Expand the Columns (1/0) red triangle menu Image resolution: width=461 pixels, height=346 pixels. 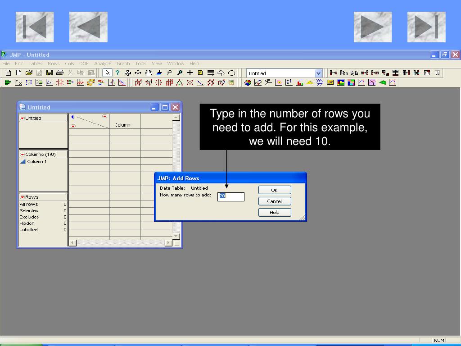pyautogui.click(x=22, y=155)
